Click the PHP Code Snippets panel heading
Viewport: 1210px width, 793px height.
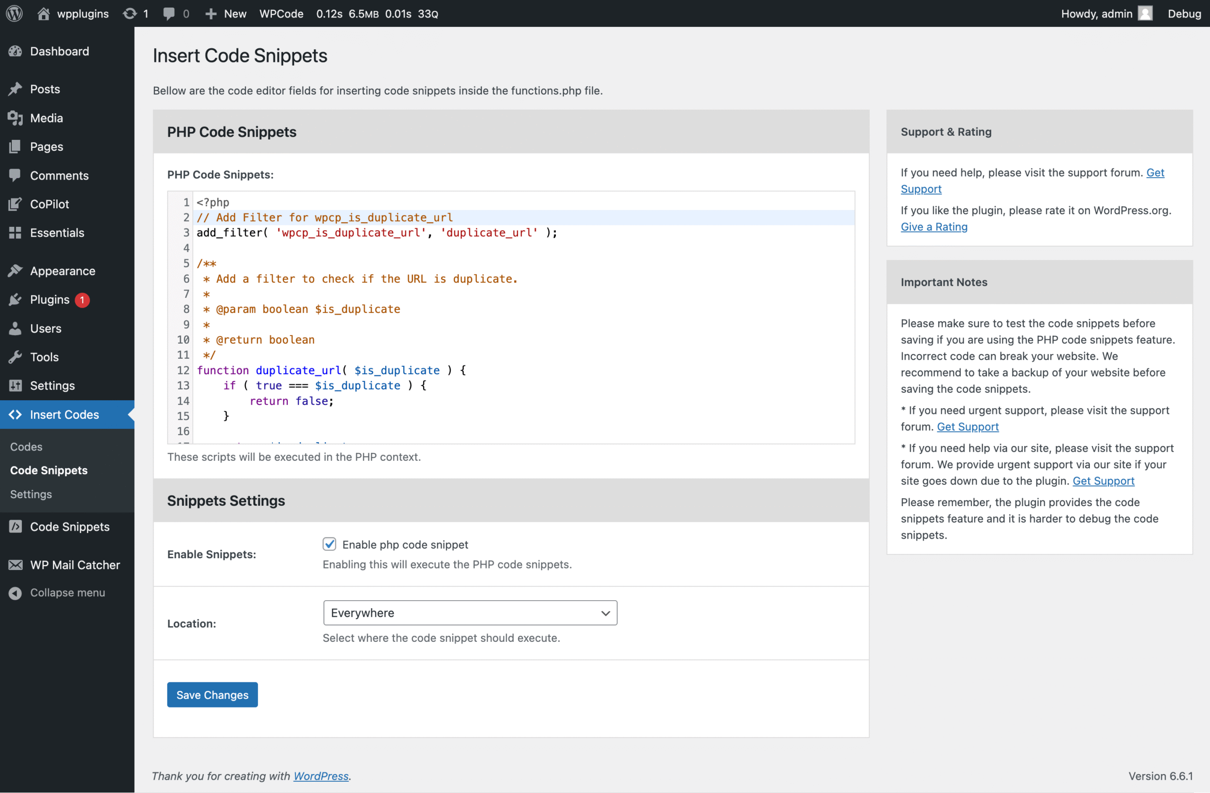[232, 132]
